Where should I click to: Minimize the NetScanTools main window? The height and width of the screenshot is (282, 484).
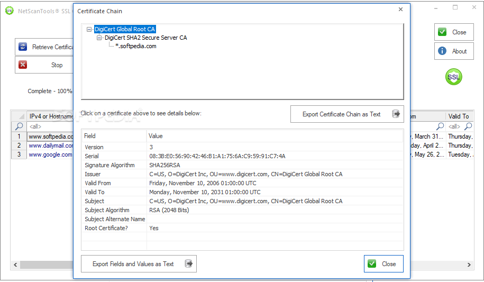436,8
